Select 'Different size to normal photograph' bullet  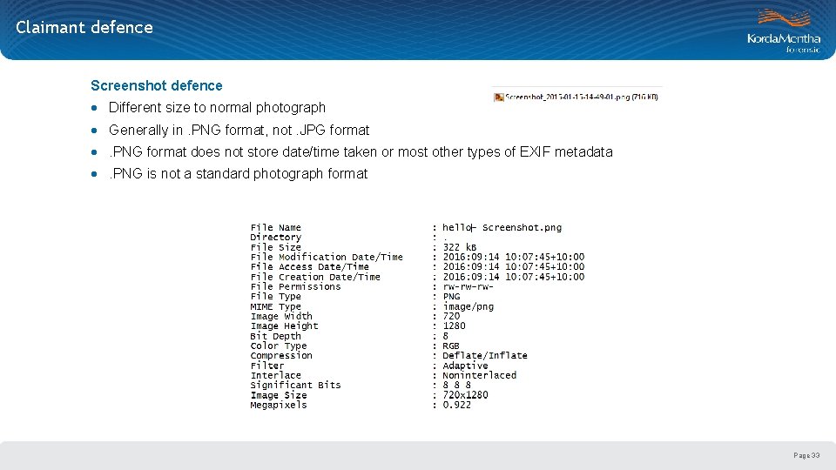217,108
